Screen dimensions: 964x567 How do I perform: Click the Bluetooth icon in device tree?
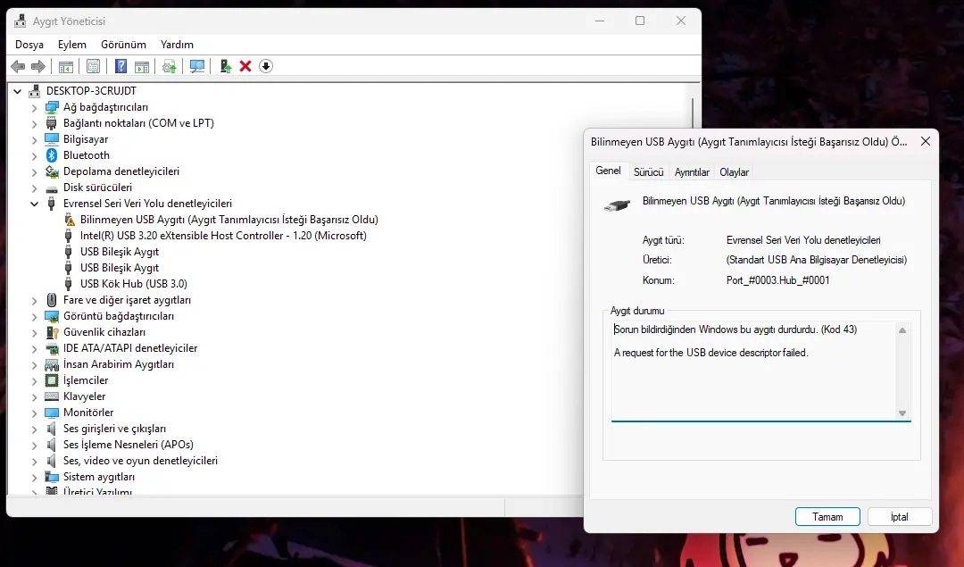(52, 155)
